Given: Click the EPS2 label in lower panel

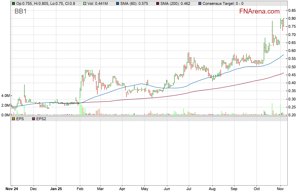Looking at the screenshot, I should click(41, 118).
